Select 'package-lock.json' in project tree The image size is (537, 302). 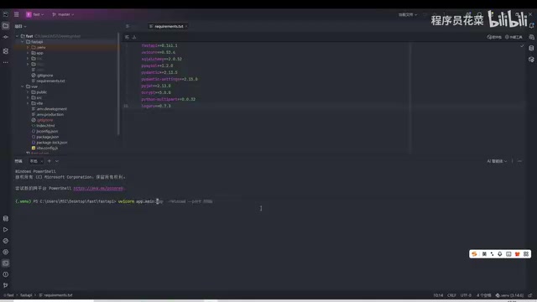point(52,143)
